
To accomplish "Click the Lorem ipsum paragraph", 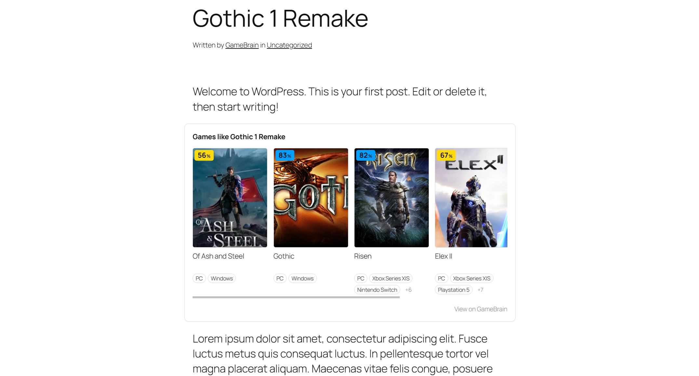I will click(x=343, y=354).
